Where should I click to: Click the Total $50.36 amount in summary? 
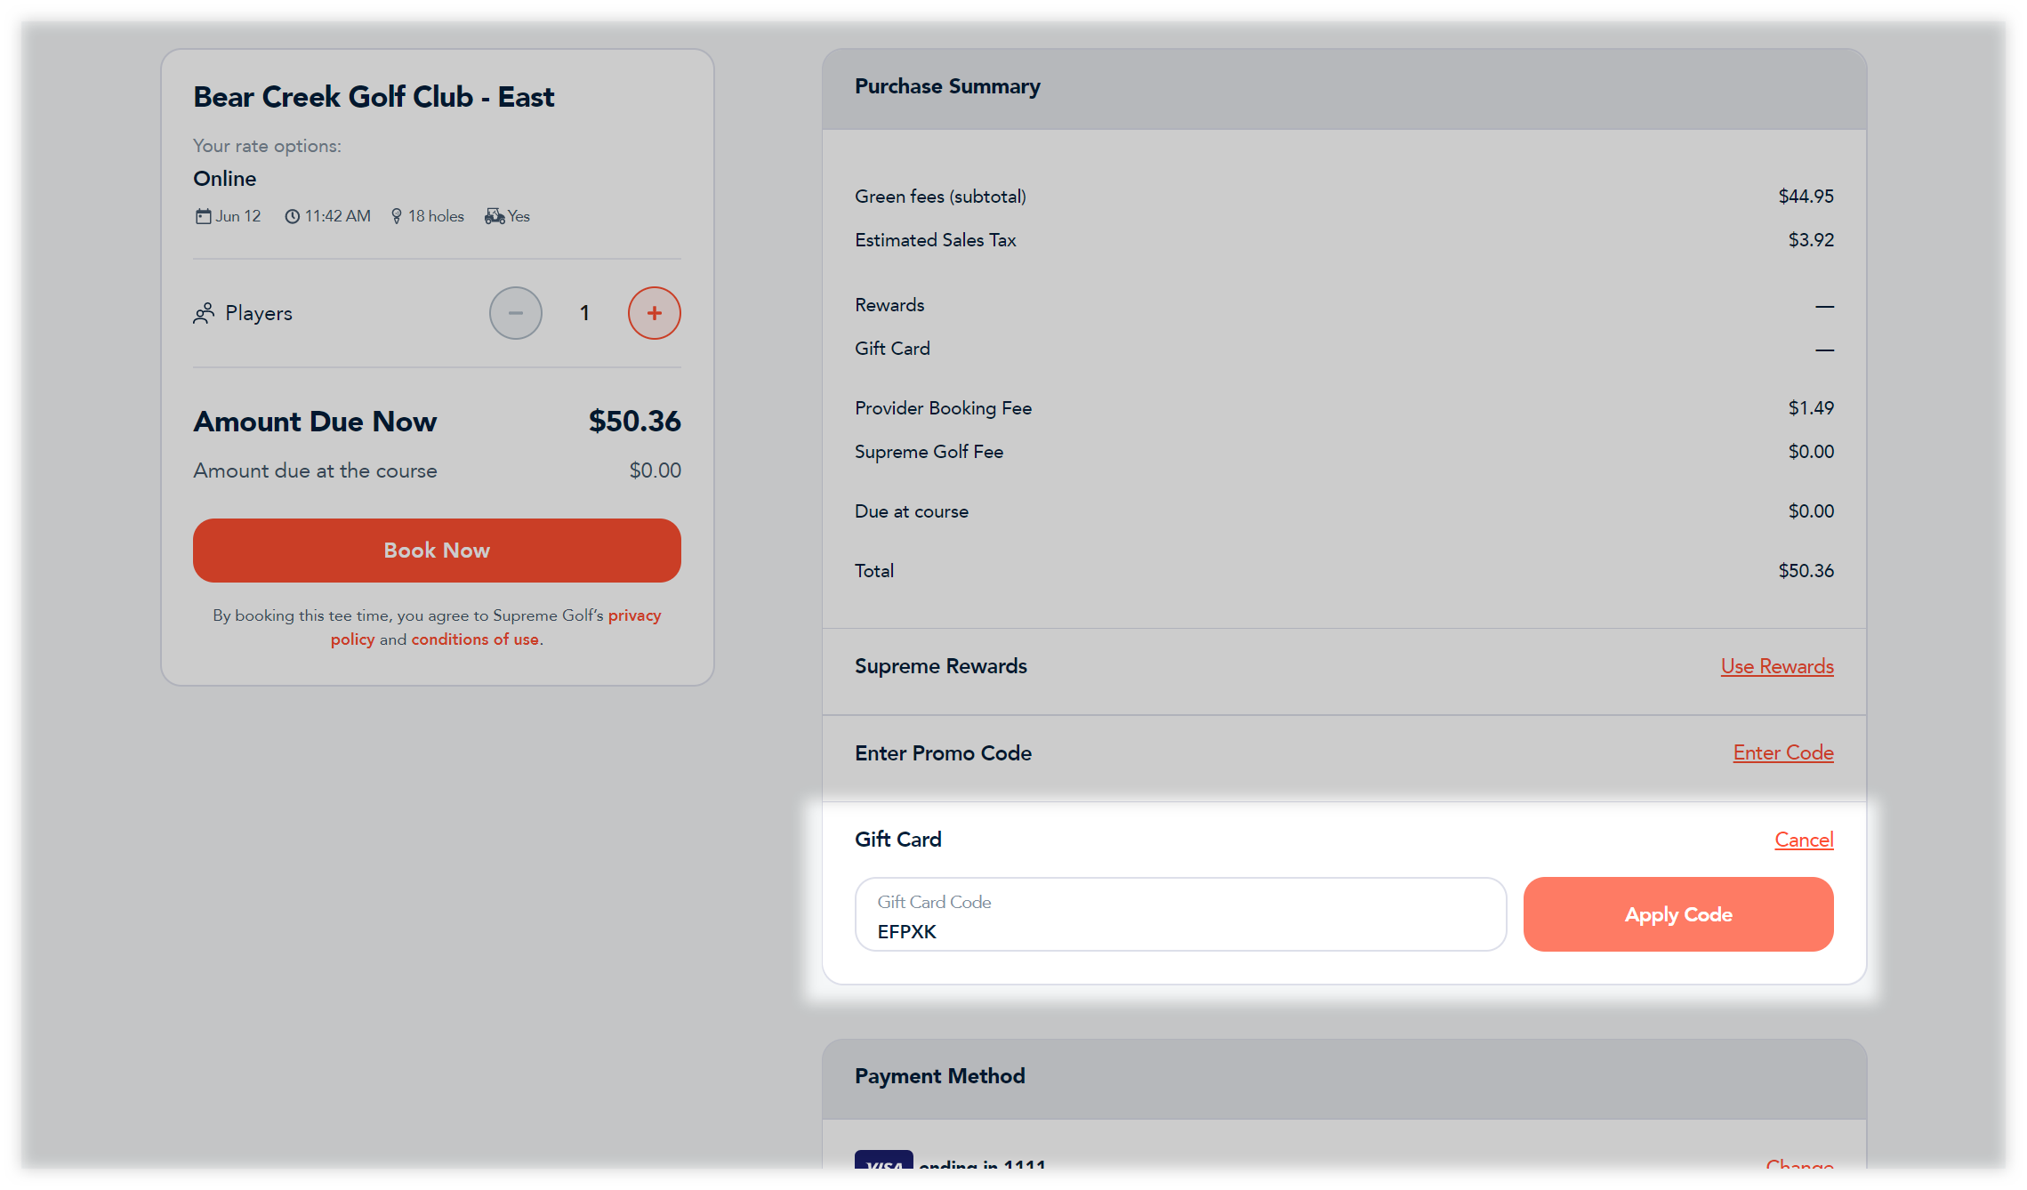pyautogui.click(x=1806, y=570)
